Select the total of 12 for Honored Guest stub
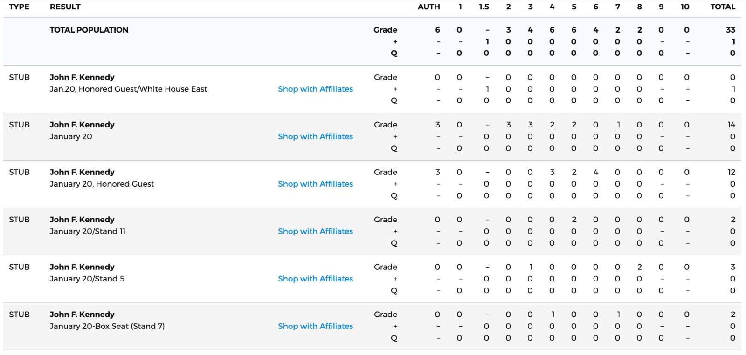Image resolution: width=746 pixels, height=355 pixels. tap(731, 172)
